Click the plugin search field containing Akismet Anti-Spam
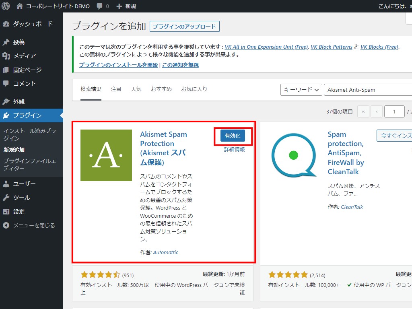 [367, 90]
